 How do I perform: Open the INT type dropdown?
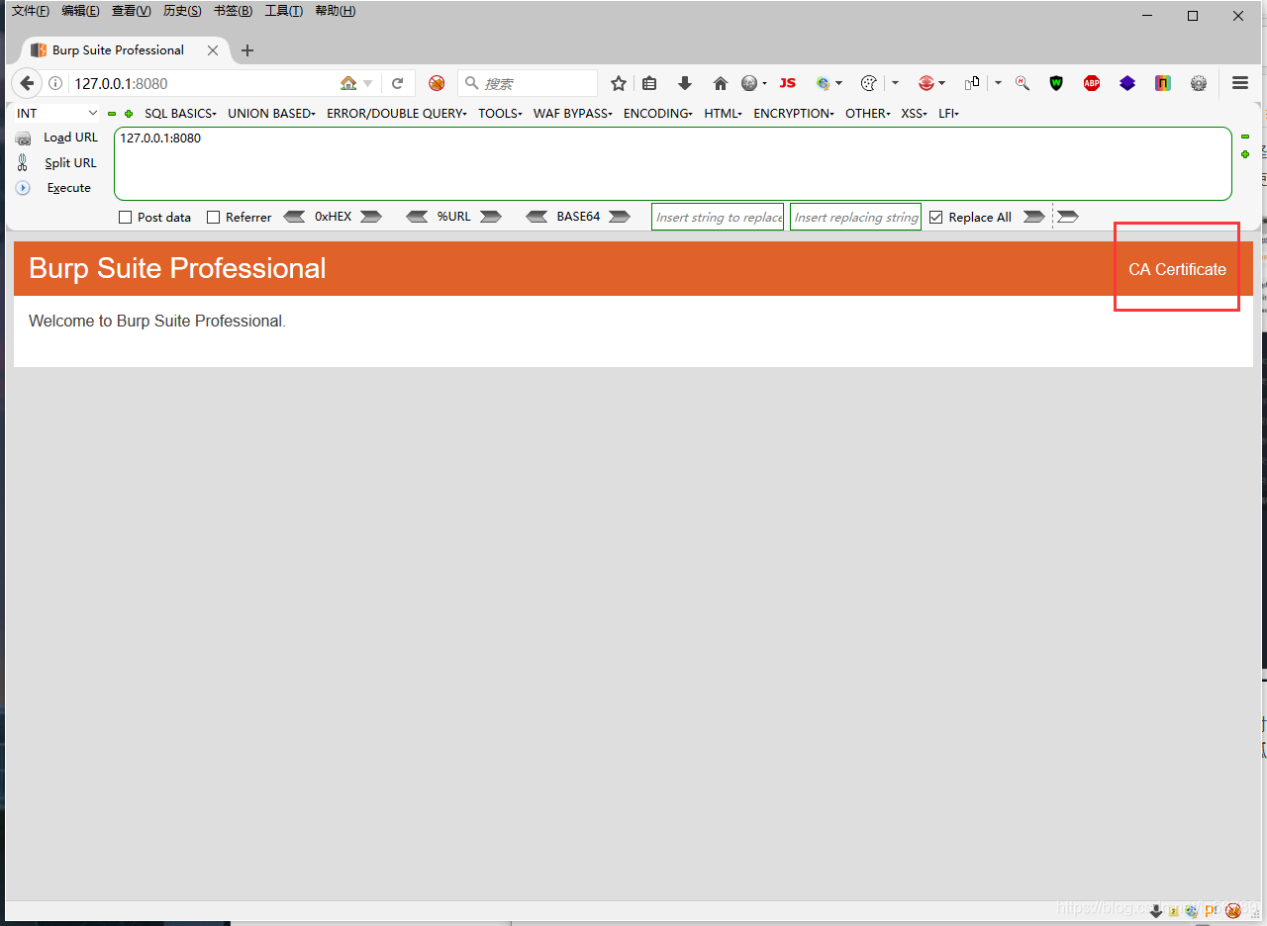coord(57,114)
